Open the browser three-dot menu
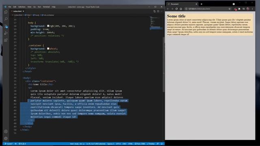Screen dimensions: 260x146 tap(252, 9)
